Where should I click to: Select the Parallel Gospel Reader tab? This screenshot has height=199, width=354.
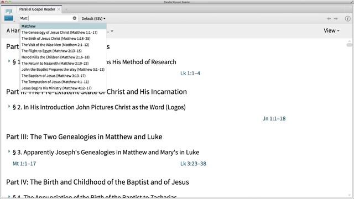(37, 9)
